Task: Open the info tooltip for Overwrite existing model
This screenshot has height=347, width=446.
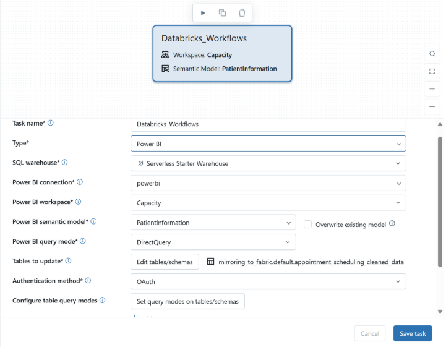Action: tap(392, 223)
